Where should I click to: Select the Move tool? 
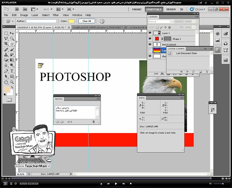coord(12,33)
